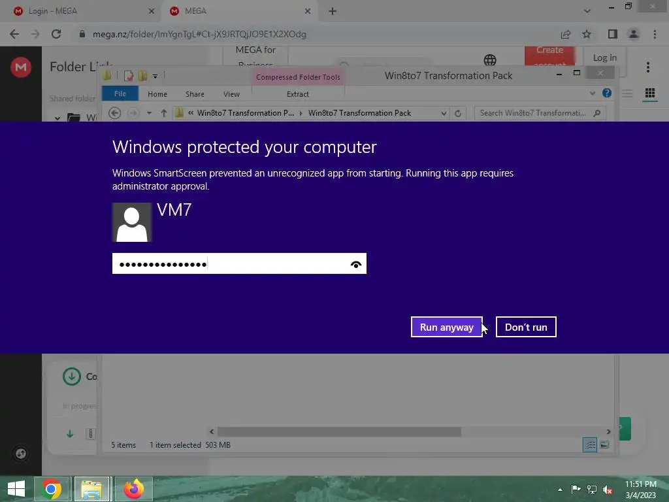This screenshot has height=502, width=669.
Task: Click the MEGA logo in sidebar
Action: pyautogui.click(x=20, y=67)
